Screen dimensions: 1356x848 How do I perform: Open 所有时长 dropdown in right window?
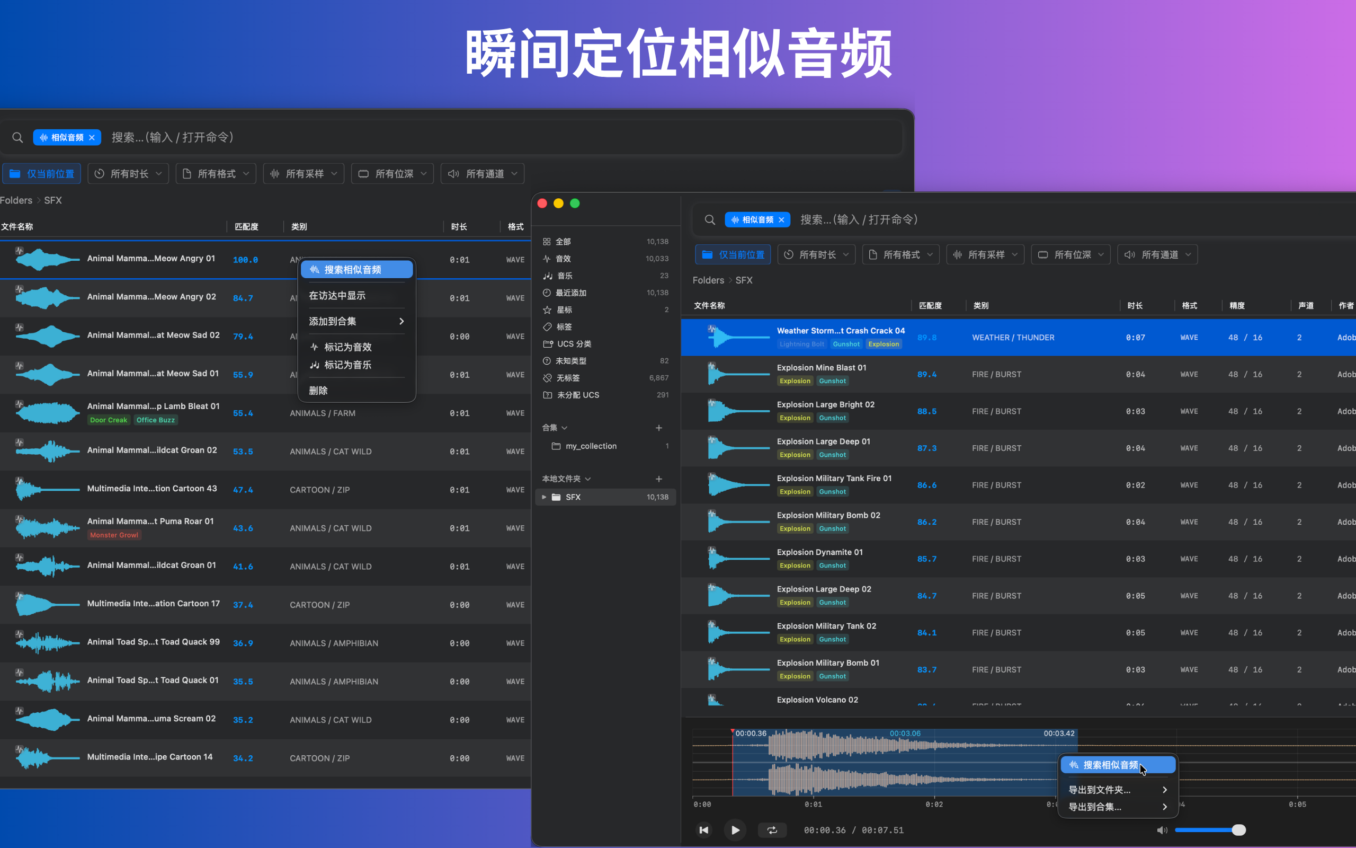(816, 254)
